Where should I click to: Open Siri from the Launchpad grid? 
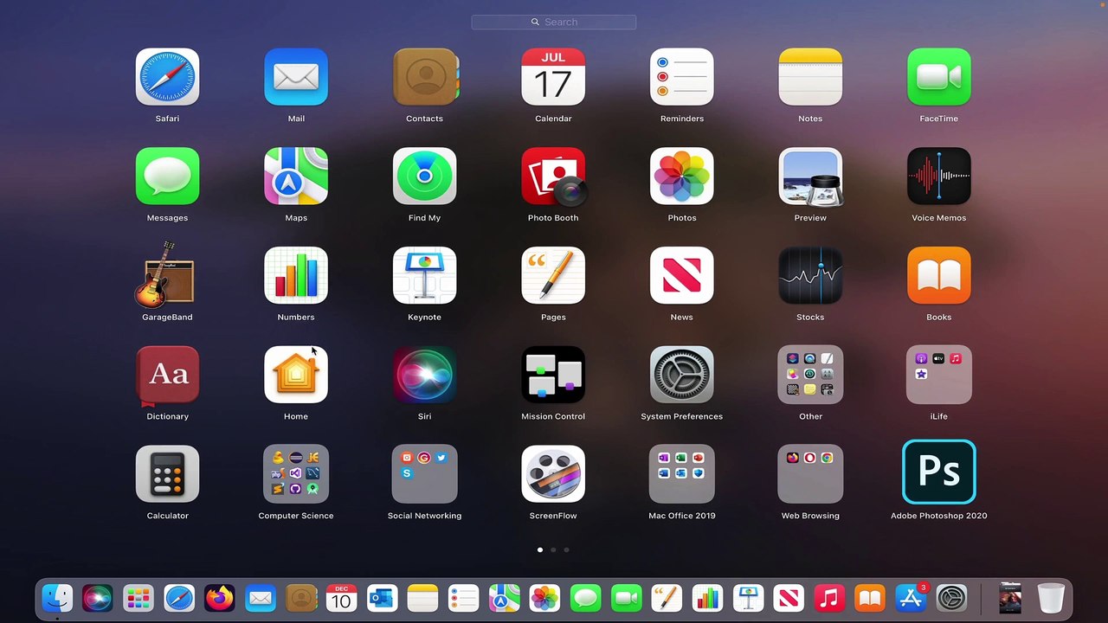(x=424, y=375)
